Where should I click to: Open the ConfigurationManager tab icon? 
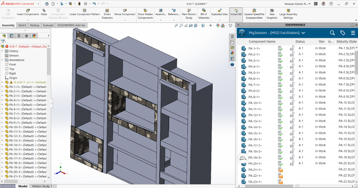[x=19, y=35]
